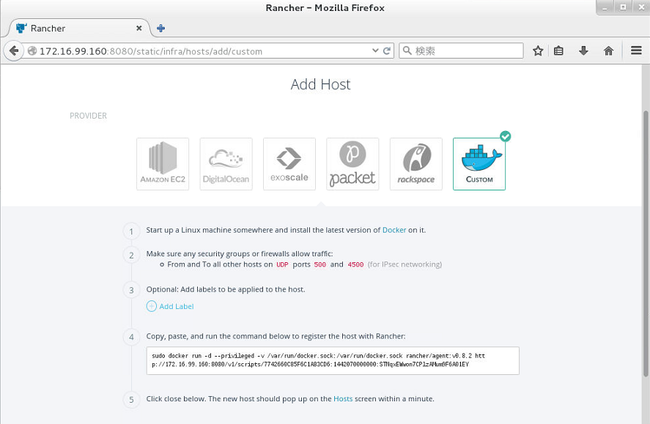Image resolution: width=650 pixels, height=424 pixels.
Task: Show bookmarks list icon
Action: (558, 51)
